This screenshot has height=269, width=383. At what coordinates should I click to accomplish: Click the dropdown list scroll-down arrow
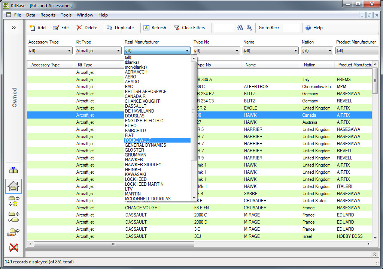pyautogui.click(x=194, y=198)
